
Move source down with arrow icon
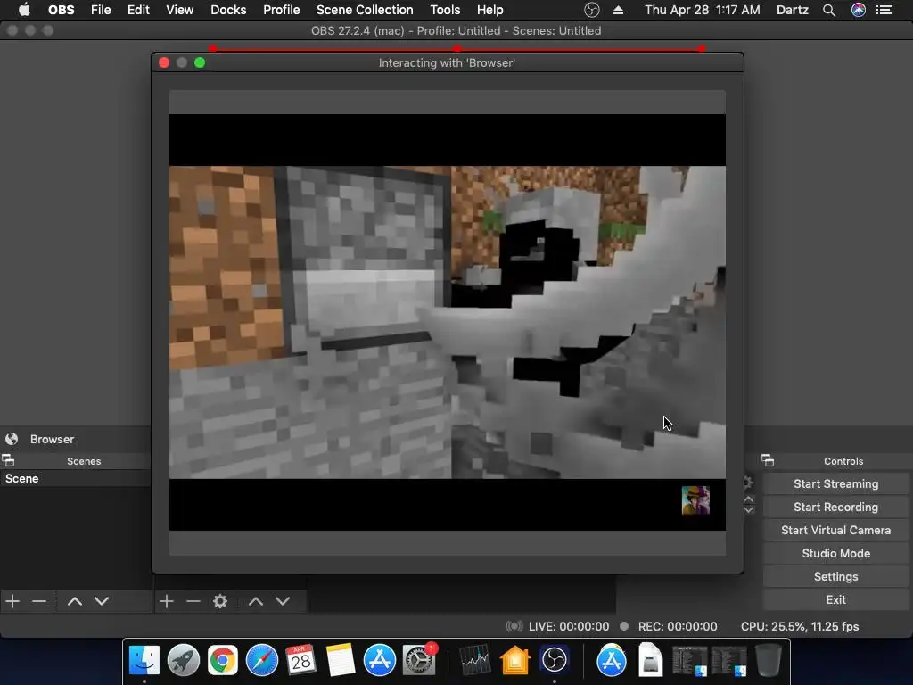tap(283, 600)
